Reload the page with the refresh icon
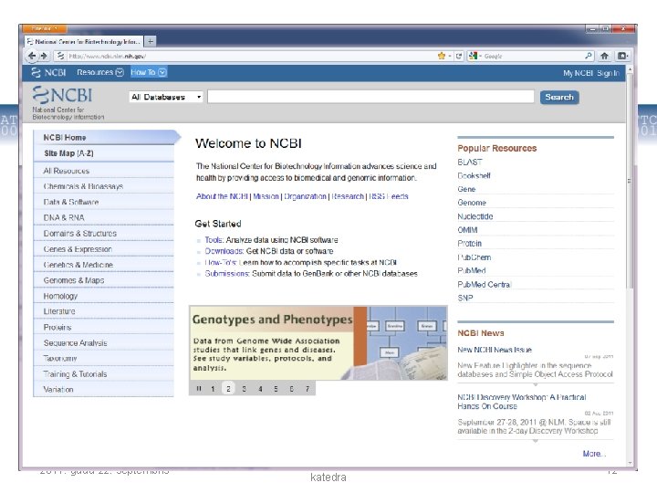The image size is (657, 493). (459, 56)
